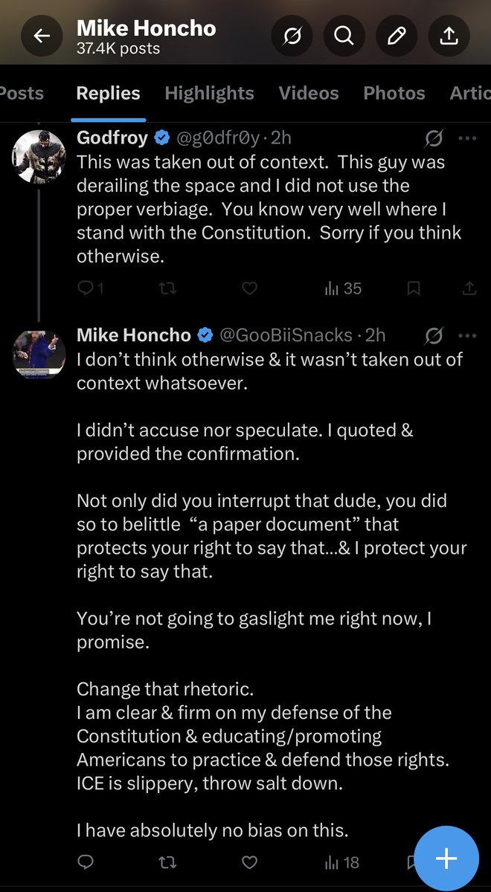Viewport: 491px width, 892px height.
Task: Share the profile via upload icon
Action: [449, 36]
